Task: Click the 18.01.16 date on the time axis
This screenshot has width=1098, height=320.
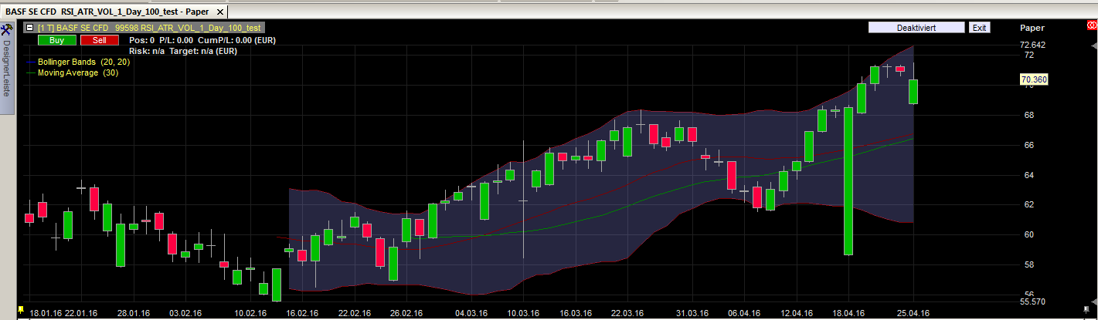Action: (46, 313)
